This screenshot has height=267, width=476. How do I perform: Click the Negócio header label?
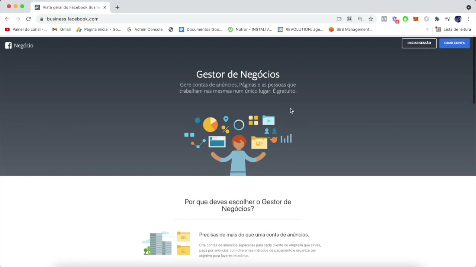(x=23, y=46)
